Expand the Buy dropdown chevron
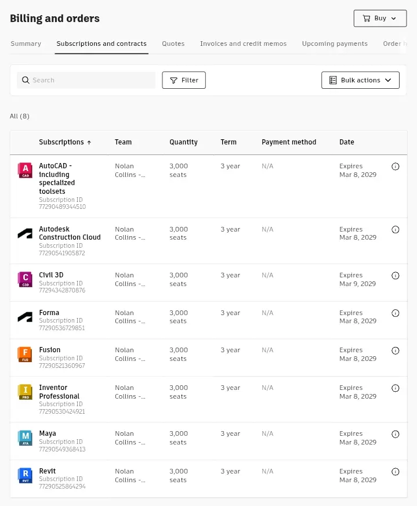Image resolution: width=417 pixels, height=506 pixels. [393, 19]
